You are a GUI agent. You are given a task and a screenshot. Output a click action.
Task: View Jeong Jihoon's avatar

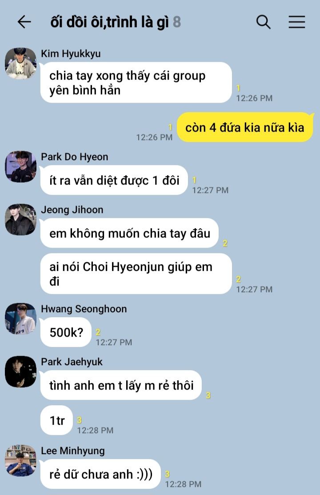[20, 219]
